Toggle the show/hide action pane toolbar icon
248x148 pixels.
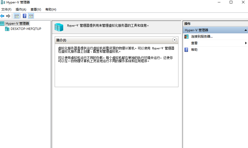pyautogui.click(x=31, y=16)
